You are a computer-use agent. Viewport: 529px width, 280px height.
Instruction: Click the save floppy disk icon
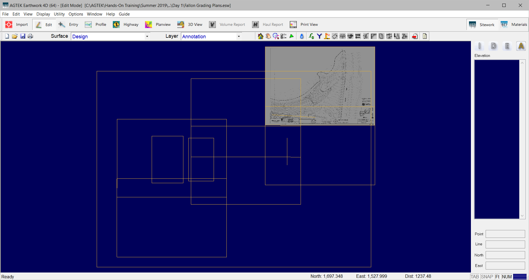23,36
